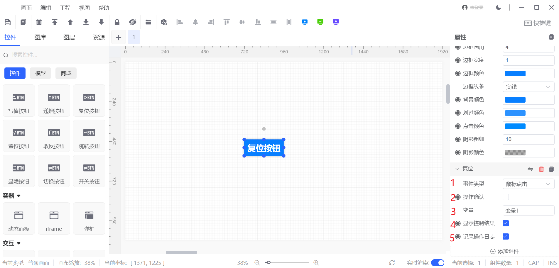Image resolution: width=559 pixels, height=268 pixels.
Task: Switch to the 图层 tab
Action: click(x=69, y=37)
